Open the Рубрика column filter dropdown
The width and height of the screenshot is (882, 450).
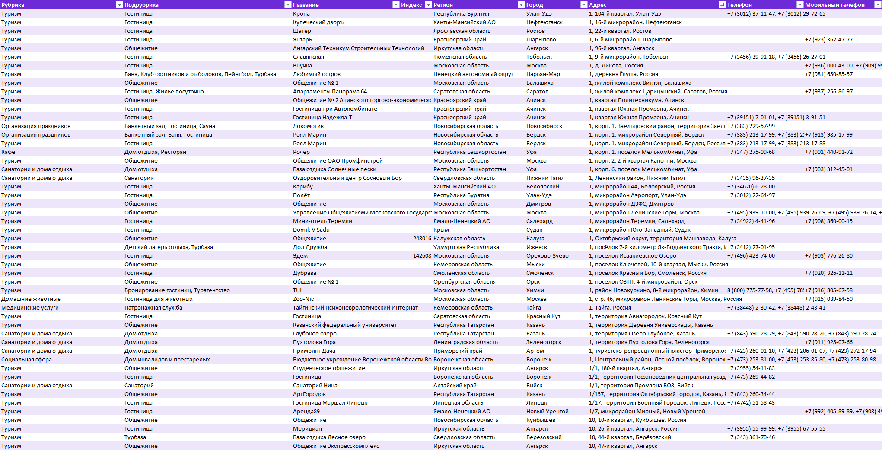(119, 5)
